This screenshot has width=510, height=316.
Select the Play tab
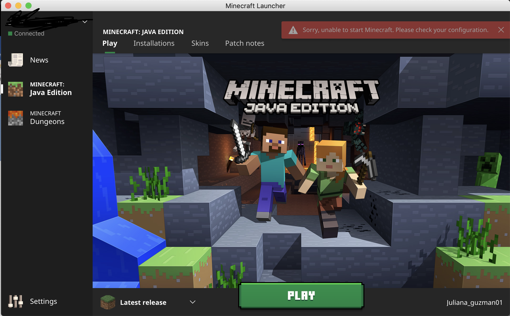coord(110,43)
